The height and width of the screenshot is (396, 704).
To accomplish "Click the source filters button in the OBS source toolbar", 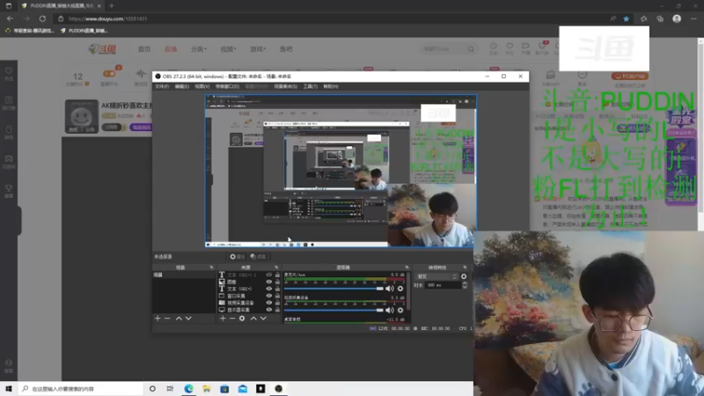I will (x=258, y=257).
